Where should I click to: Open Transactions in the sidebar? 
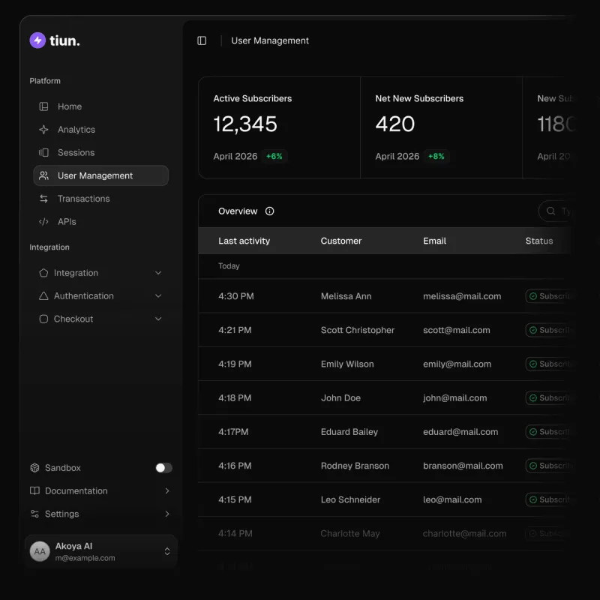(x=101, y=199)
